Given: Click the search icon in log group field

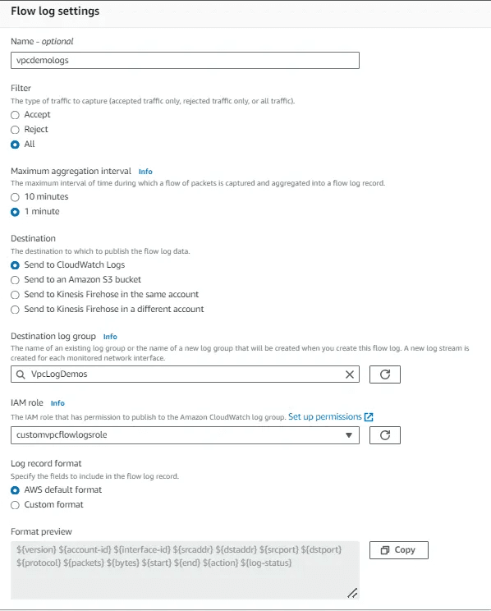Looking at the screenshot, I should 21,374.
